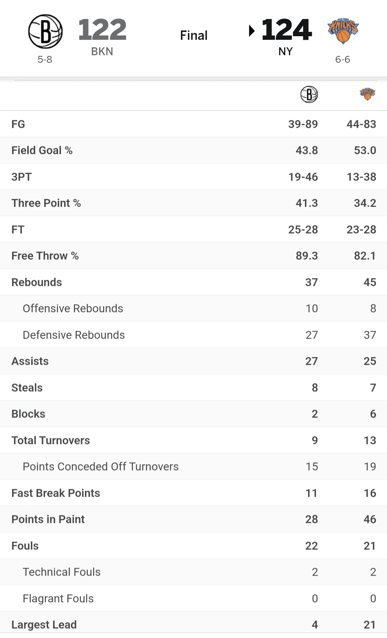This screenshot has width=387, height=638.
Task: Tap the Largest Lead row
Action: click(193, 624)
